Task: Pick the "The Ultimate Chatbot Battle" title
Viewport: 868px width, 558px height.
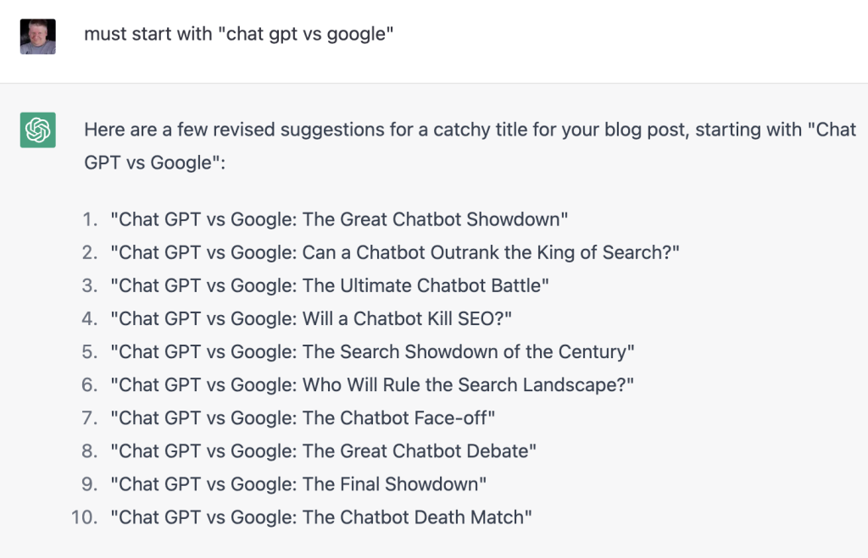Action: coord(330,285)
